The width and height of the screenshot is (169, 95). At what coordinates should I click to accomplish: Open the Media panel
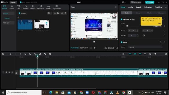point(4,7)
